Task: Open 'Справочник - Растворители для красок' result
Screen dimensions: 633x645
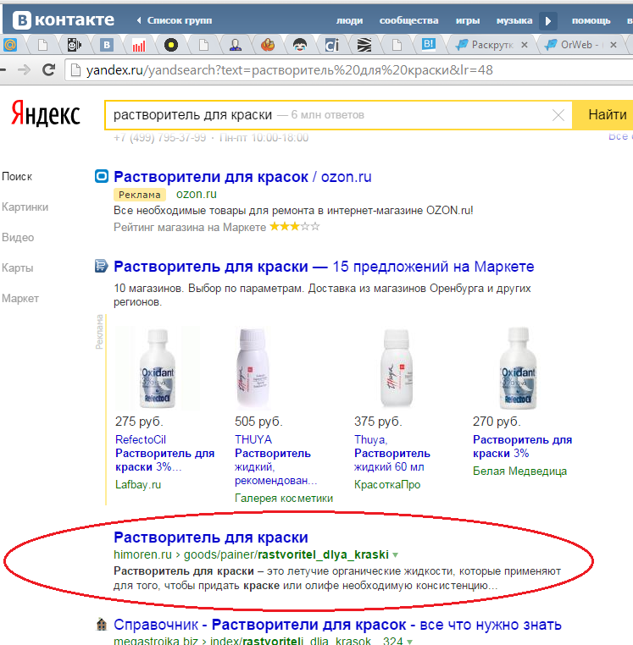Action: tap(338, 625)
